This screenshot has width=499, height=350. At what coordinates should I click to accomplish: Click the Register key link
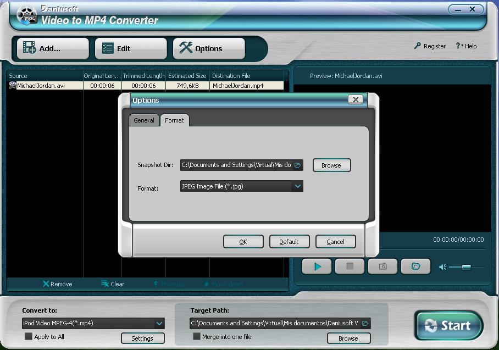coord(430,46)
